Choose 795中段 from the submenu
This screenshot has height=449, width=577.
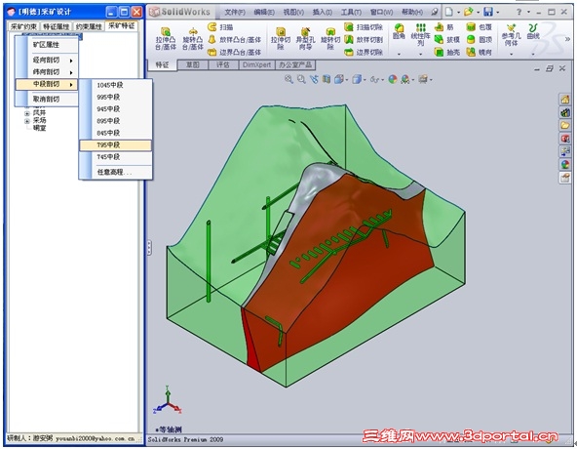[116, 145]
